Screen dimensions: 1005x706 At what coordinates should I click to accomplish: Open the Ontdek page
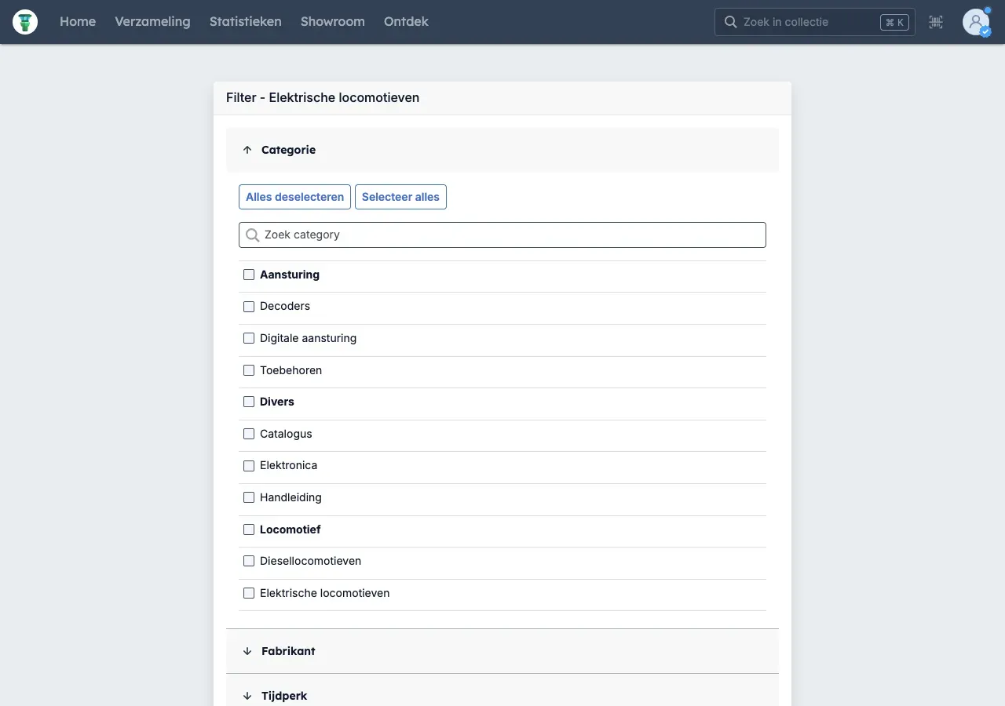406,22
